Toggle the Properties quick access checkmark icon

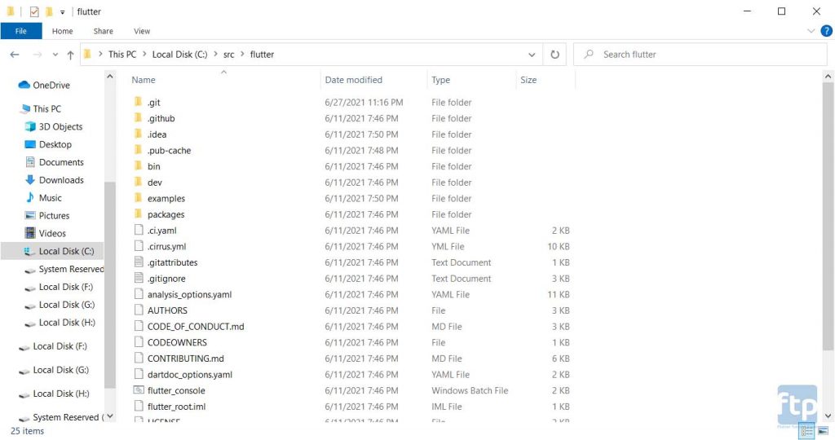click(x=34, y=11)
